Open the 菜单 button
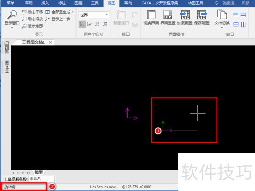The height and width of the screenshot is (191, 255). [x=10, y=3]
